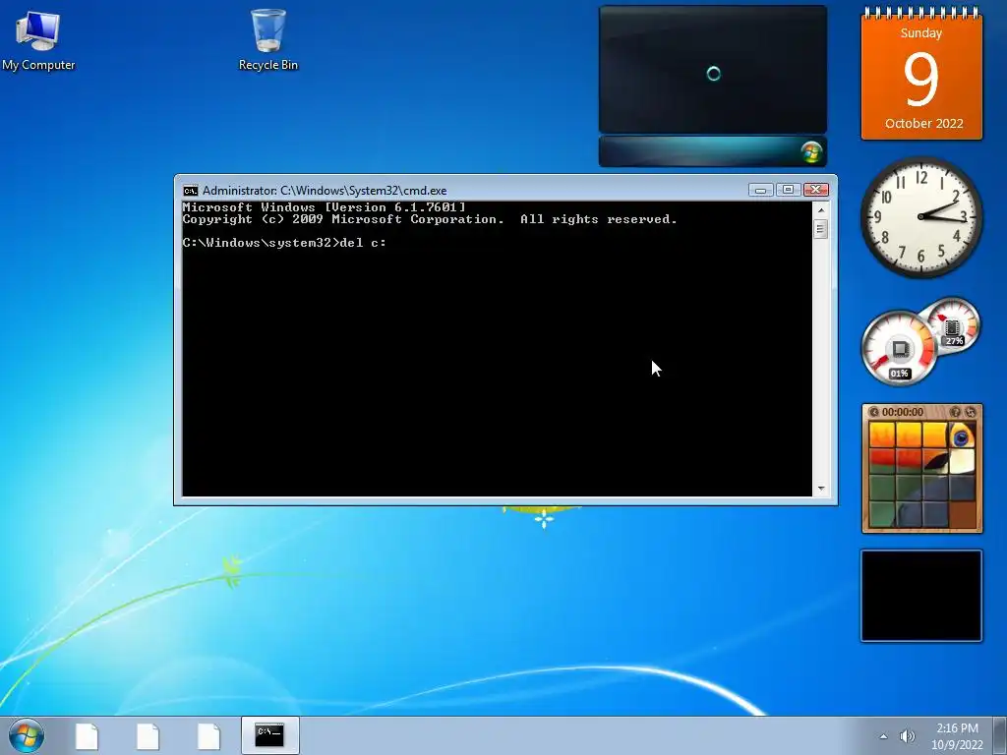This screenshot has width=1007, height=755.
Task: Pause puzzle timer icon
Action: [873, 412]
